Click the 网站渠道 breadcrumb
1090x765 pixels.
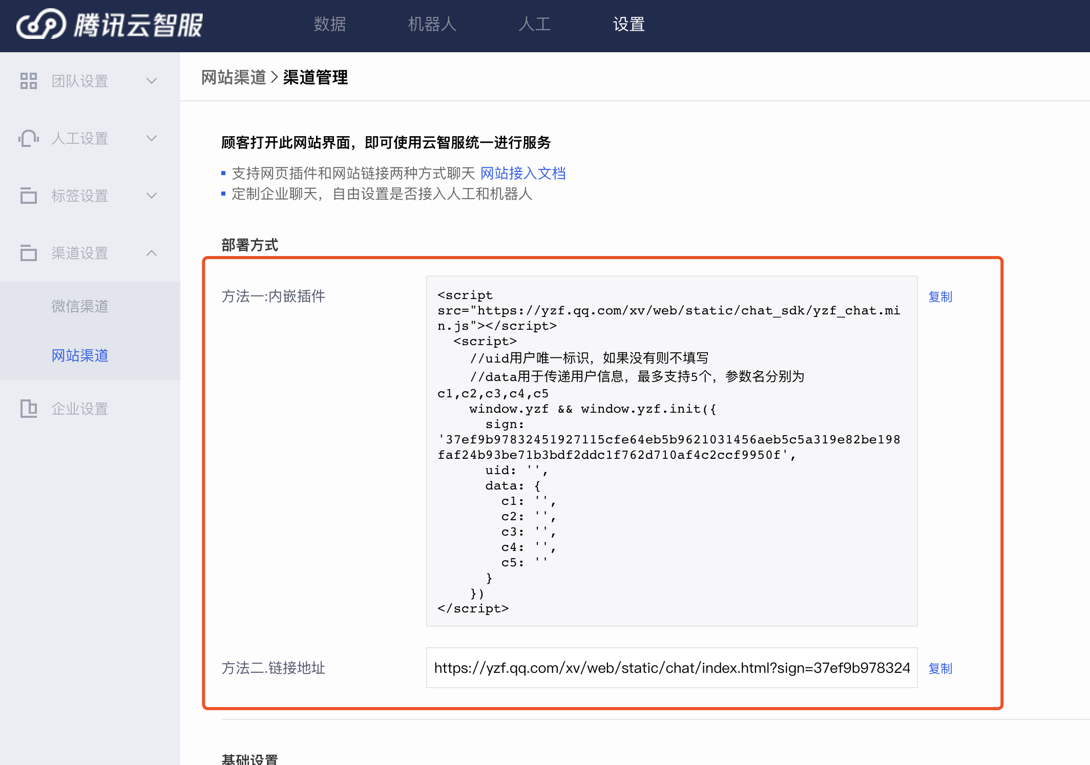tap(234, 77)
